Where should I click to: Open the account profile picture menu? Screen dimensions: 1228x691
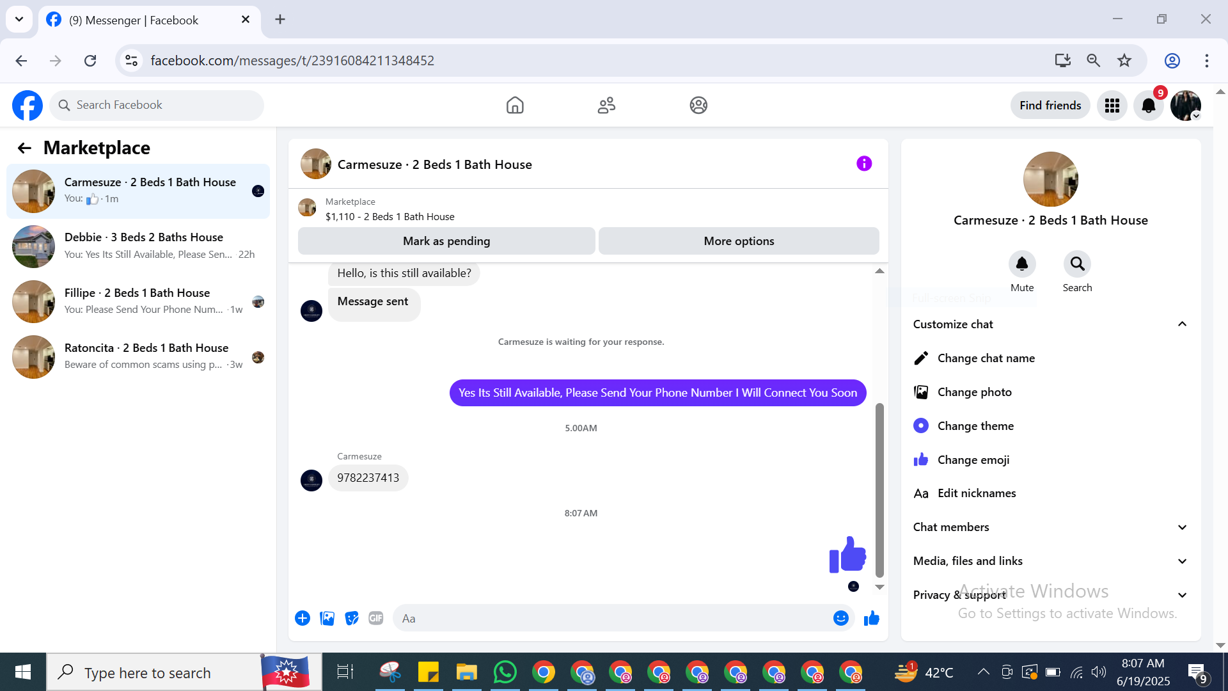pos(1186,106)
